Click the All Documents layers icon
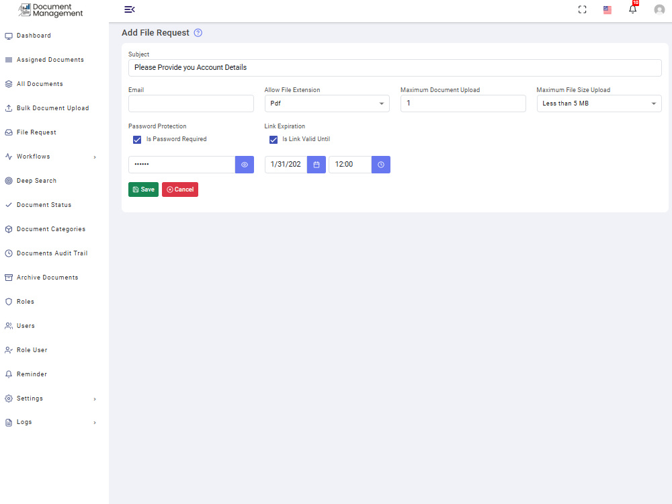672x504 pixels. tap(9, 84)
